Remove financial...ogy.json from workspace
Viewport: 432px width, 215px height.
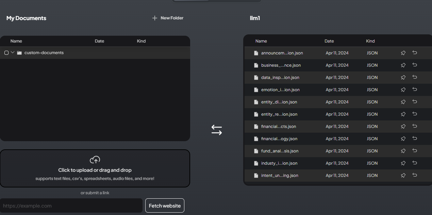[x=415, y=138]
